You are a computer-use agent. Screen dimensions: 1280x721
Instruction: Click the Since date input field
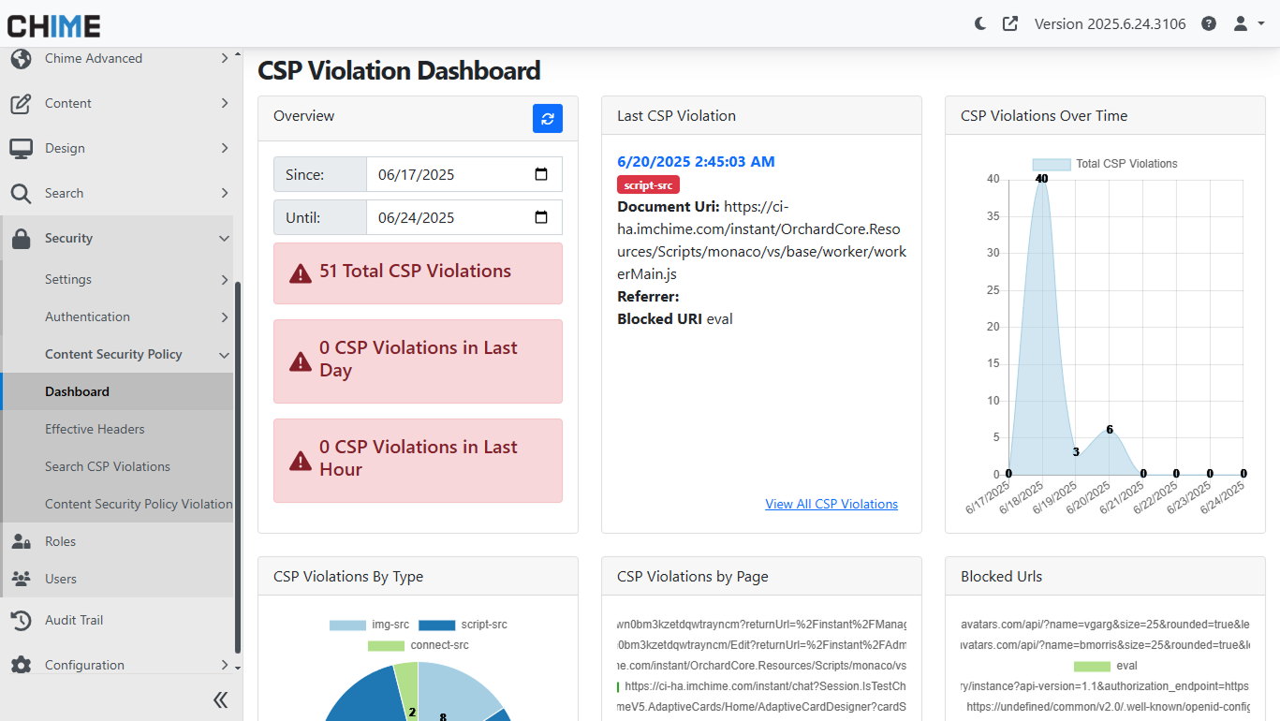pos(464,174)
